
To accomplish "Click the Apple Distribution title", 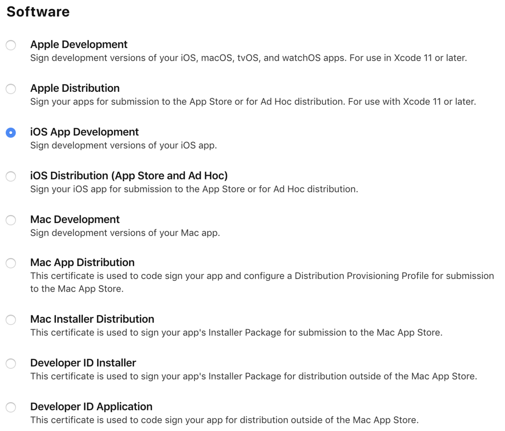I will (75, 88).
